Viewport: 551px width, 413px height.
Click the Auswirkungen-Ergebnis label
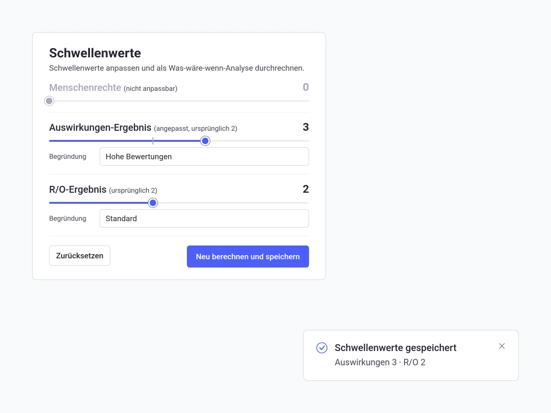tap(100, 128)
